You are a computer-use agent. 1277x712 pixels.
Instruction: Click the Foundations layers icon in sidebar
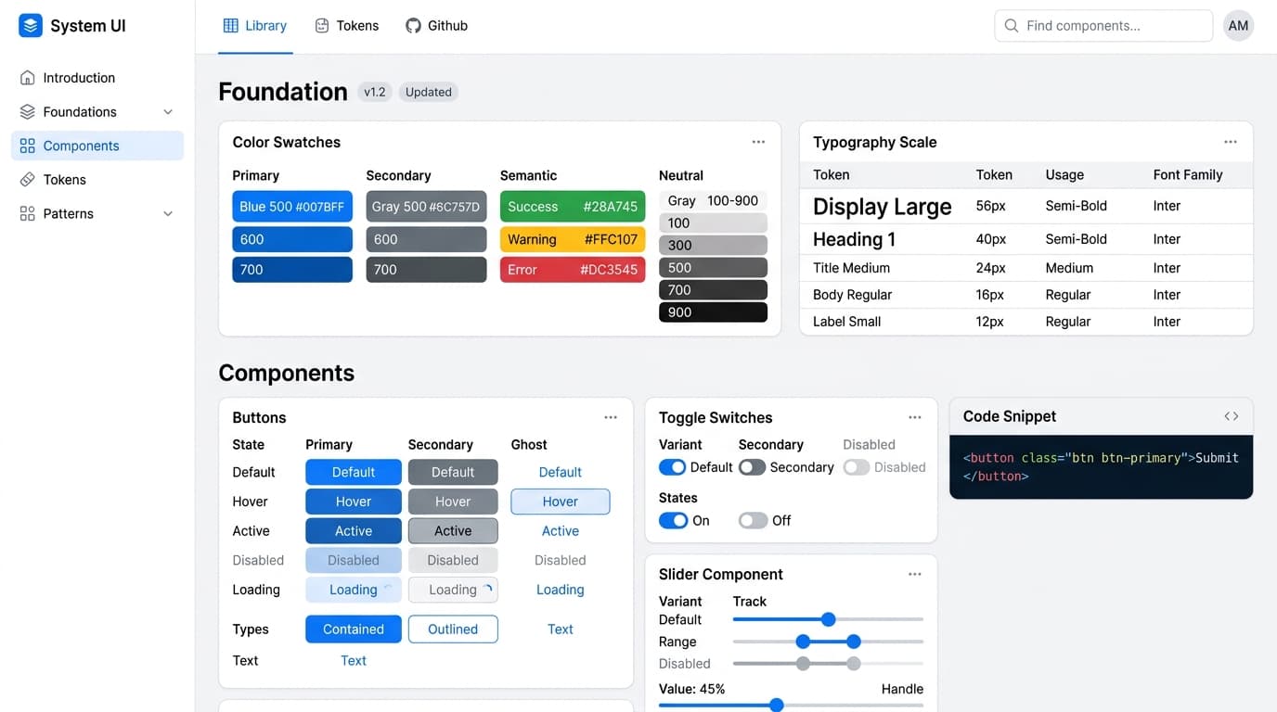(x=28, y=112)
